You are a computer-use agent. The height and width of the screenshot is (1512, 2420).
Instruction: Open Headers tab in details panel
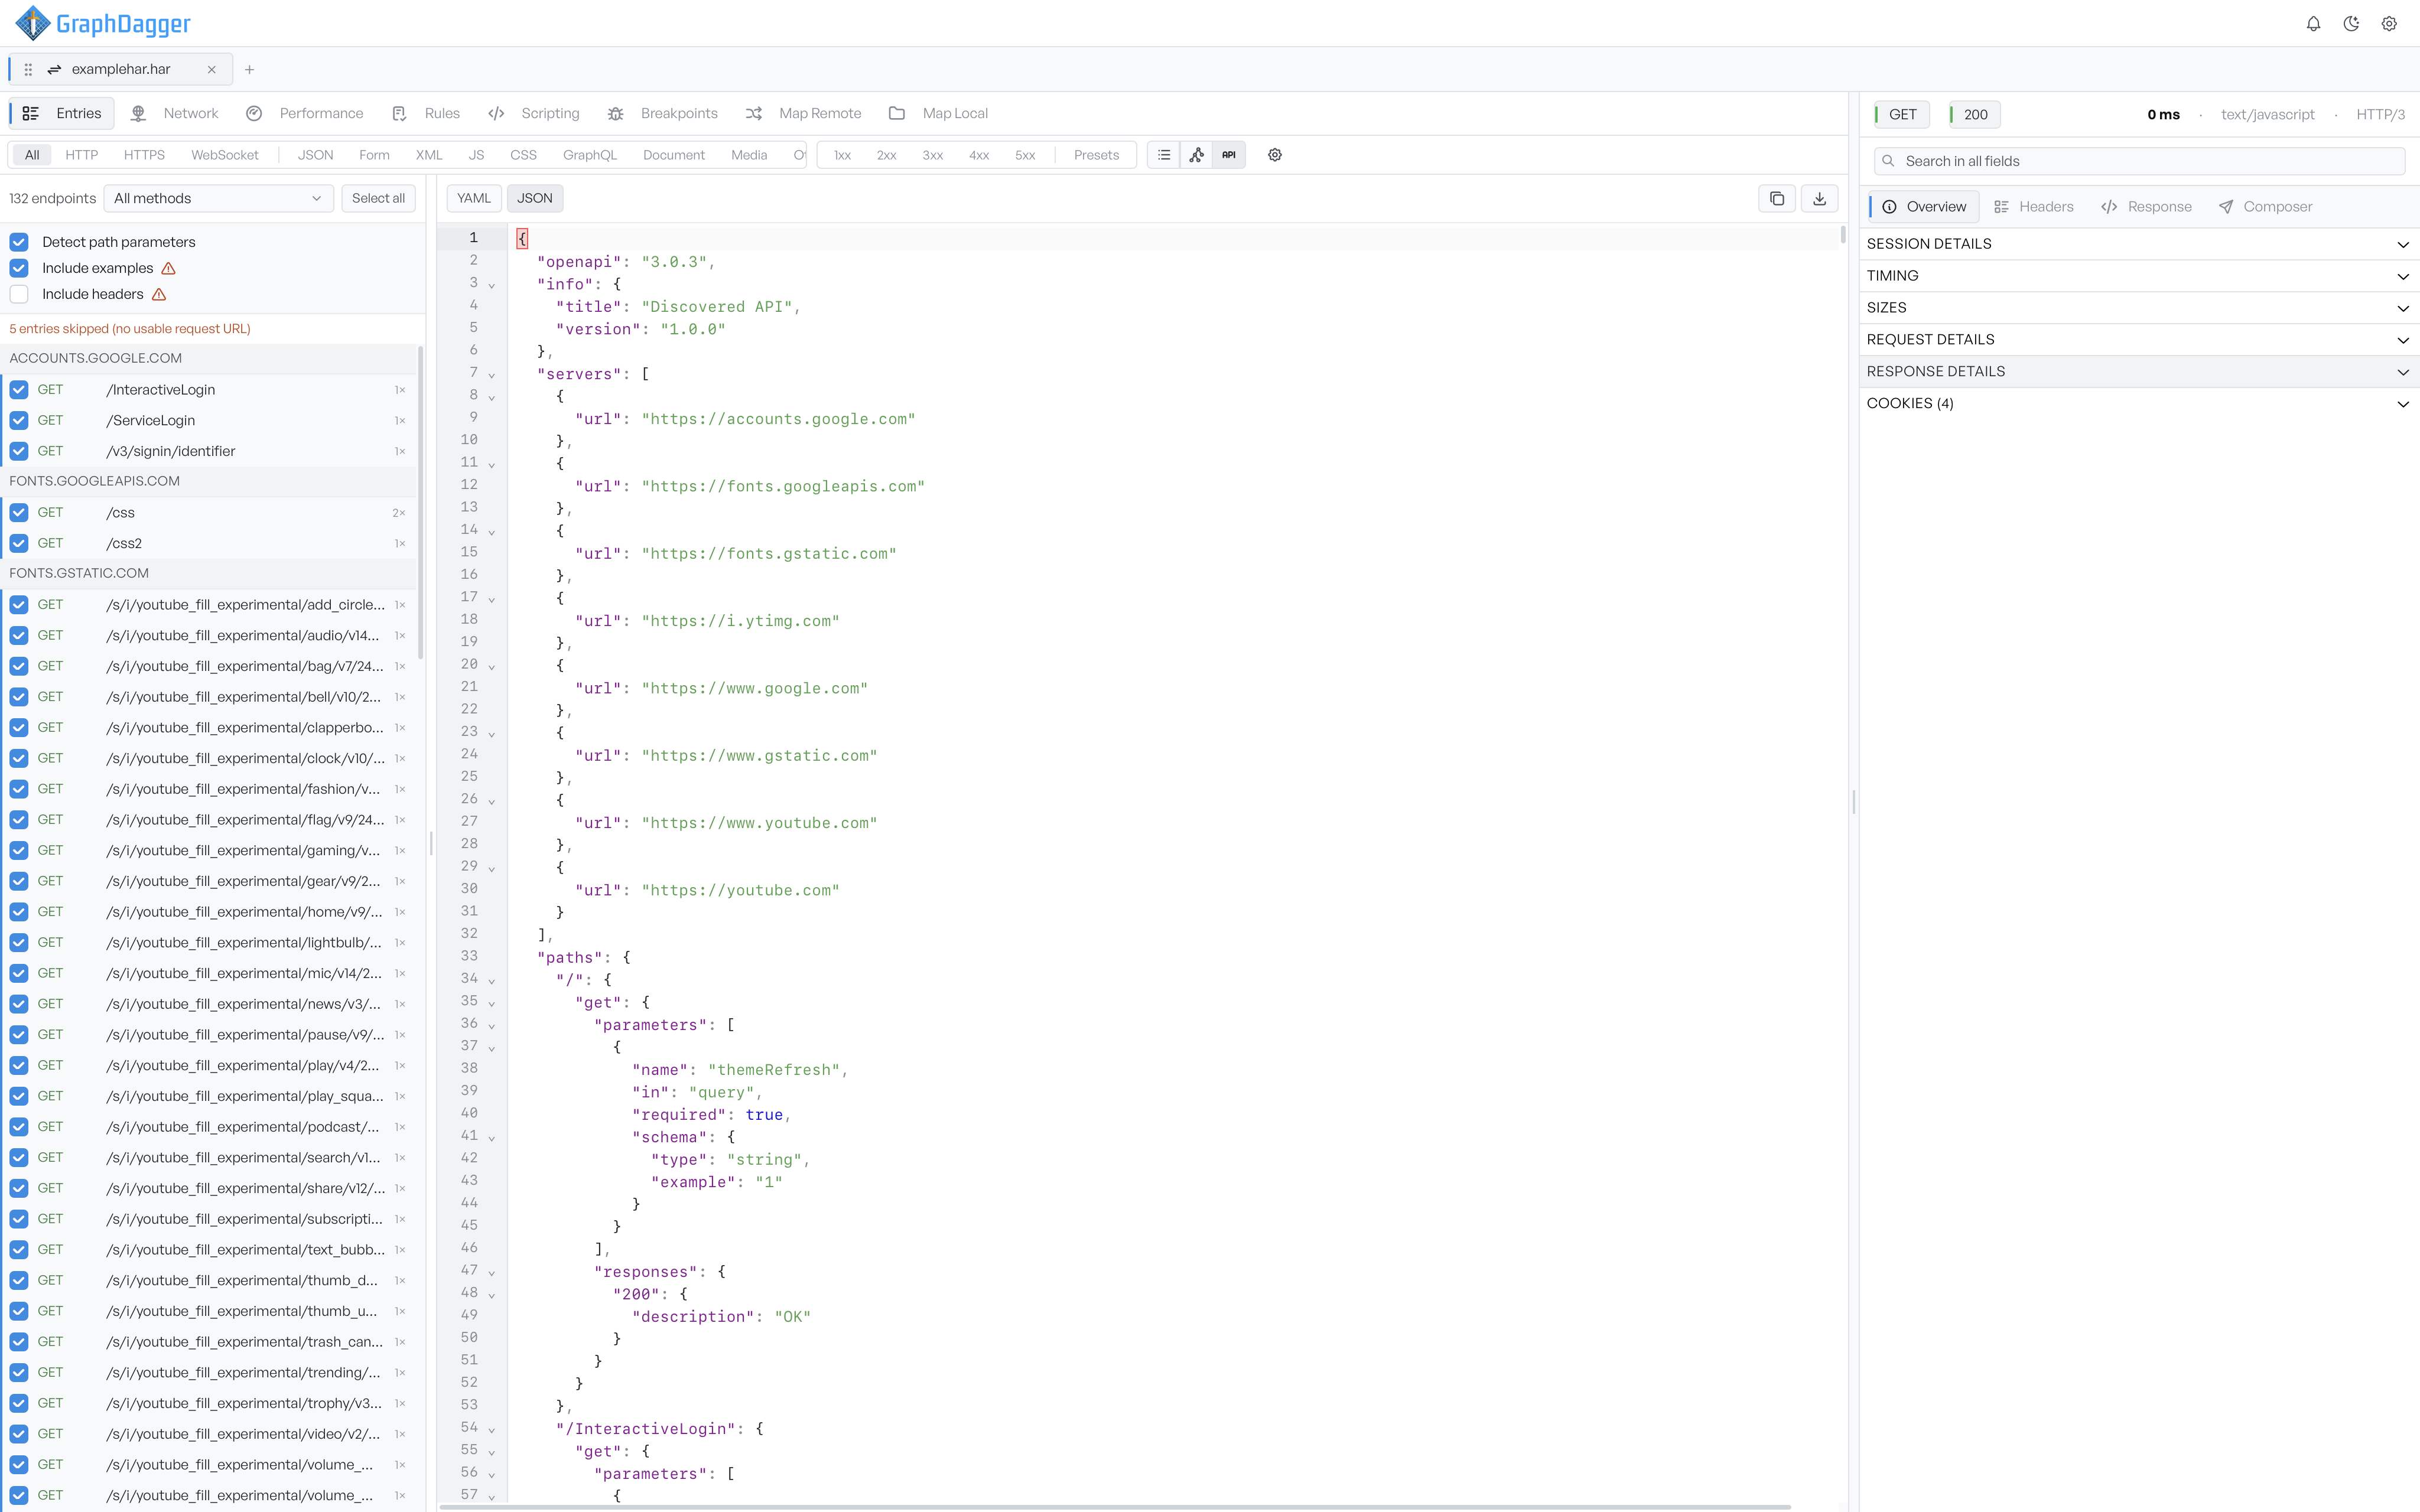2034,207
